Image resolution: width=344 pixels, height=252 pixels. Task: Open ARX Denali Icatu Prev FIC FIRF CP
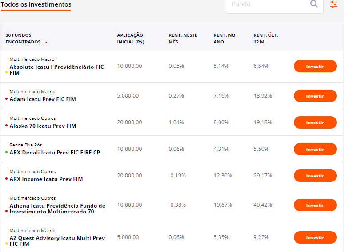click(x=55, y=153)
